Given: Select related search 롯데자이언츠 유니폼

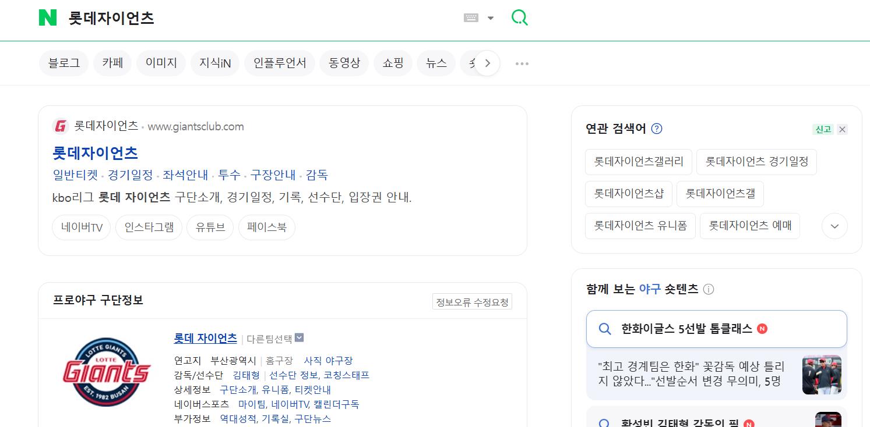Looking at the screenshot, I should 640,226.
